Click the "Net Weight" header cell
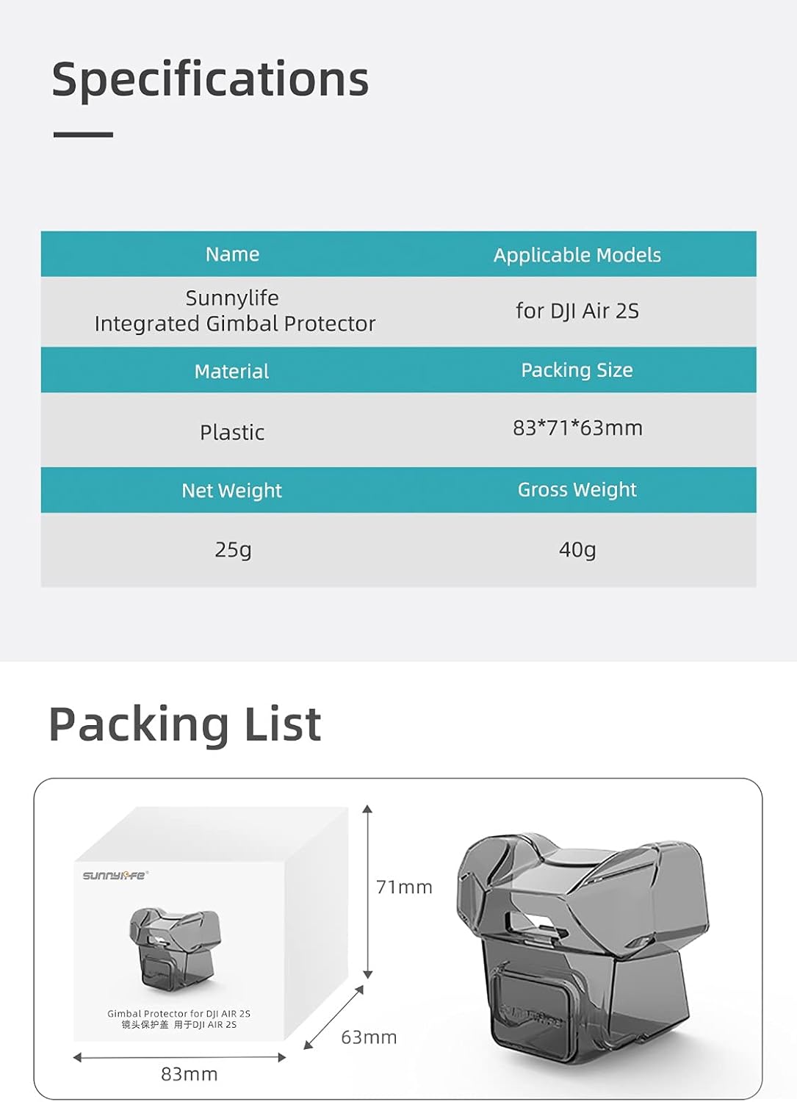The width and height of the screenshot is (797, 1102). (x=231, y=490)
